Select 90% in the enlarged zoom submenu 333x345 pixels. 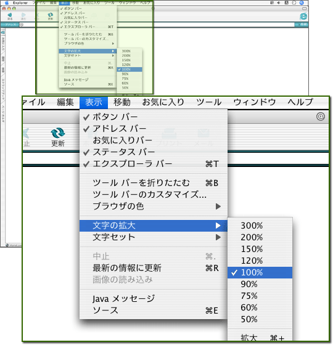[x=260, y=284]
